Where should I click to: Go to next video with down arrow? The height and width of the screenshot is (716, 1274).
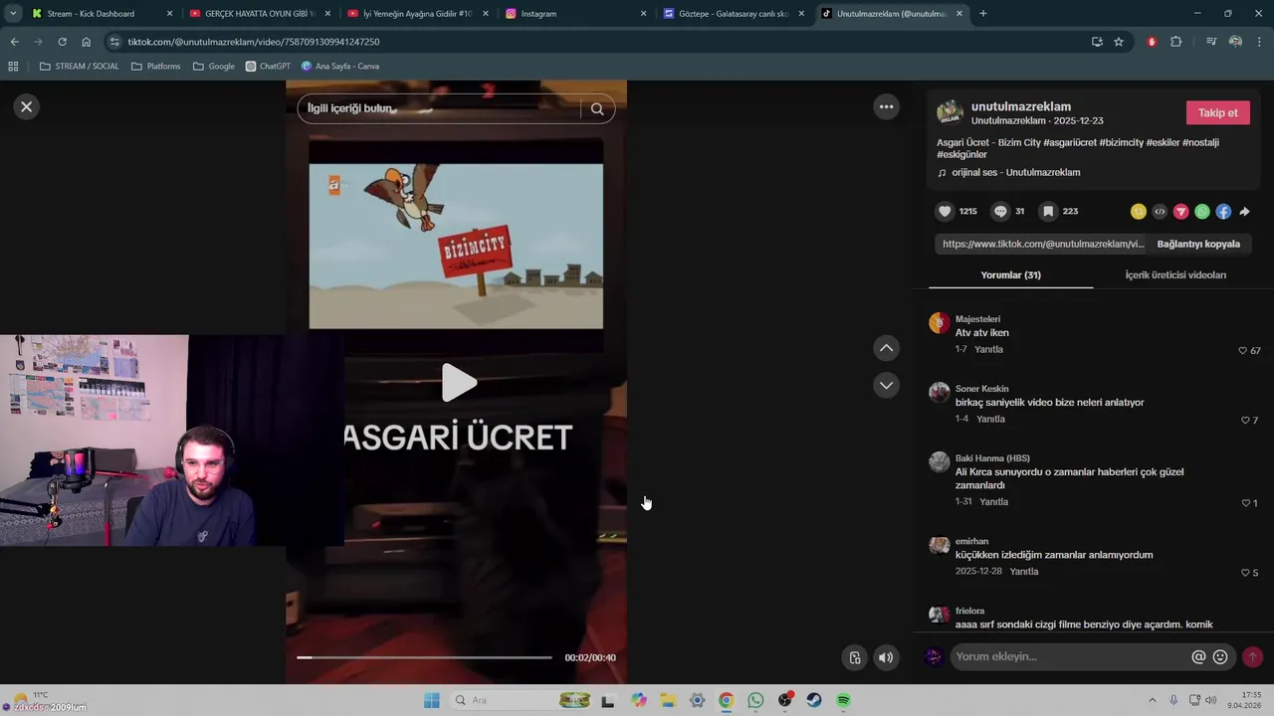886,385
